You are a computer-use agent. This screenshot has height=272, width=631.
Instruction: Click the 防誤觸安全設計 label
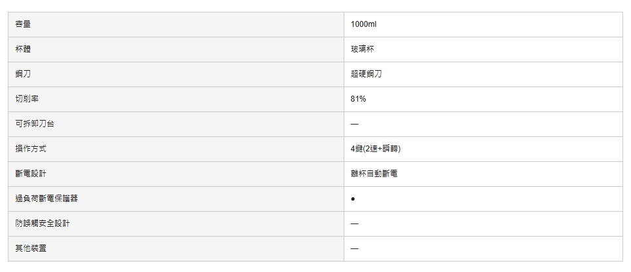tap(43, 223)
